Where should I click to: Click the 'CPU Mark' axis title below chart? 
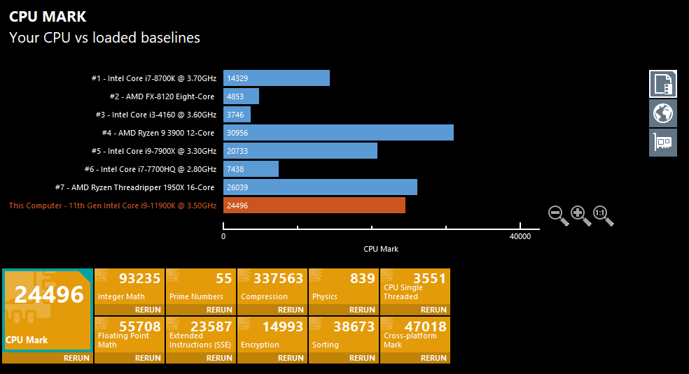pyautogui.click(x=381, y=249)
